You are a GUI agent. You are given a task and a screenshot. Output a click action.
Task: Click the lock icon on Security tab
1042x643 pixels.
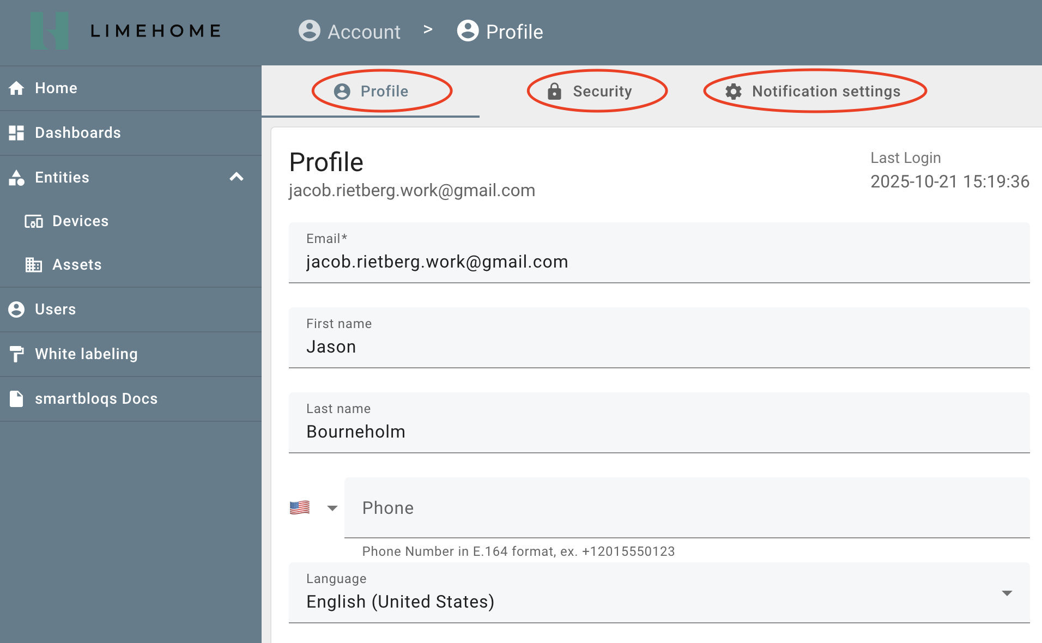pos(554,91)
